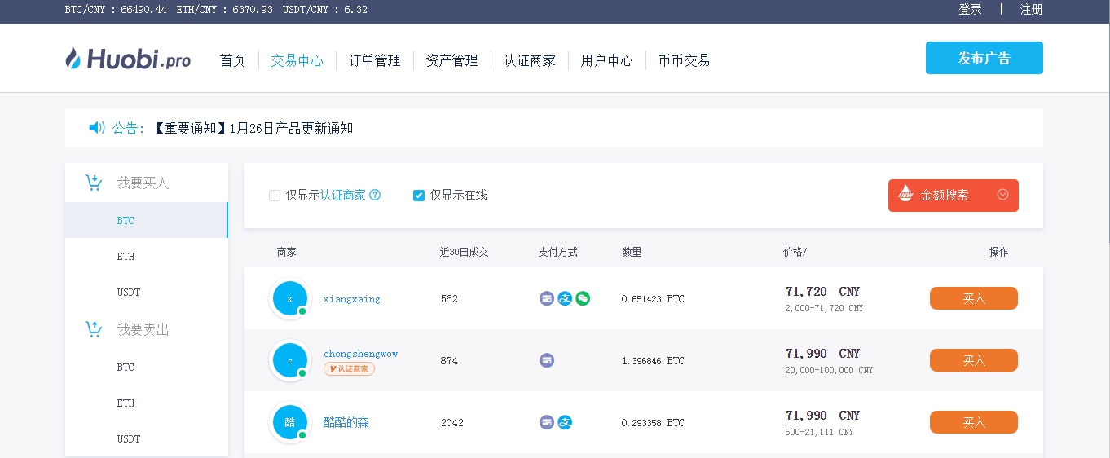Screen dimensions: 1110x458
Task: Click the WeChat pay icon for xiangxaing
Action: (x=583, y=299)
